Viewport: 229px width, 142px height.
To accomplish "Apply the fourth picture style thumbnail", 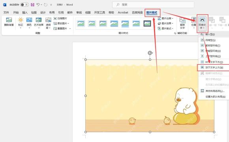I will point(114,24).
